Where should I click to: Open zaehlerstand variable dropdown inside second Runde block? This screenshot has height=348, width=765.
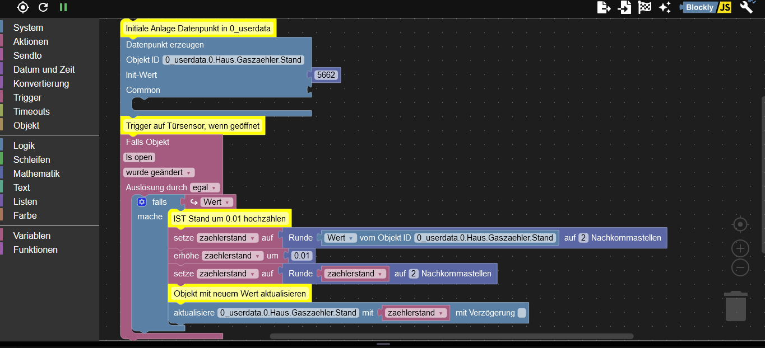click(x=355, y=274)
